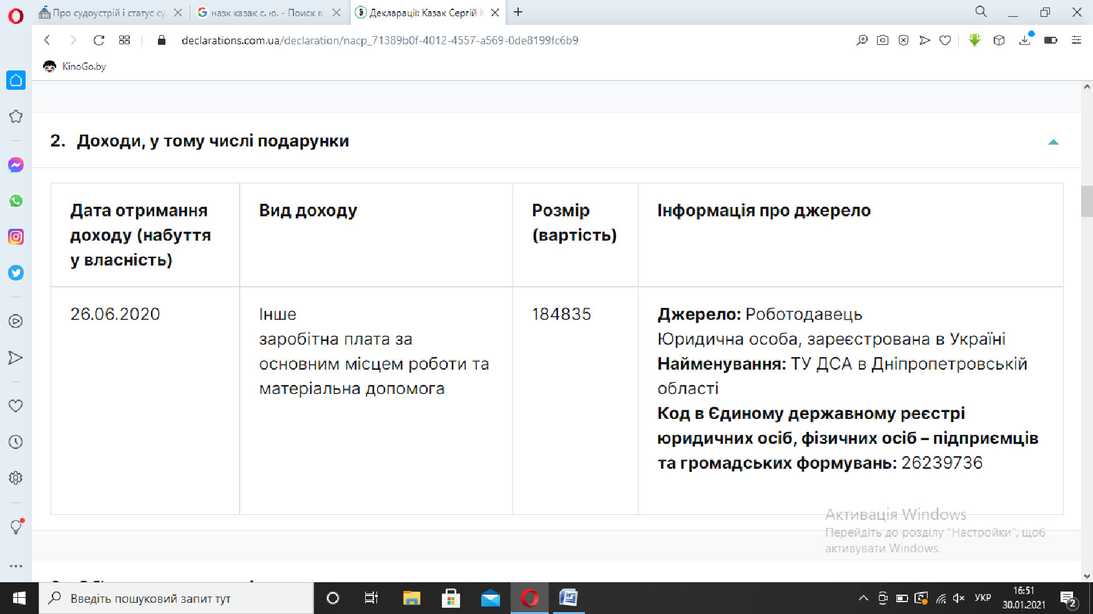This screenshot has height=614, width=1093.
Task: Select the registry code "26239736"
Action: point(942,463)
